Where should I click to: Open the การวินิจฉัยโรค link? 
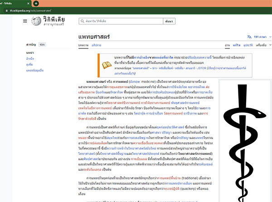[x=177, y=87]
